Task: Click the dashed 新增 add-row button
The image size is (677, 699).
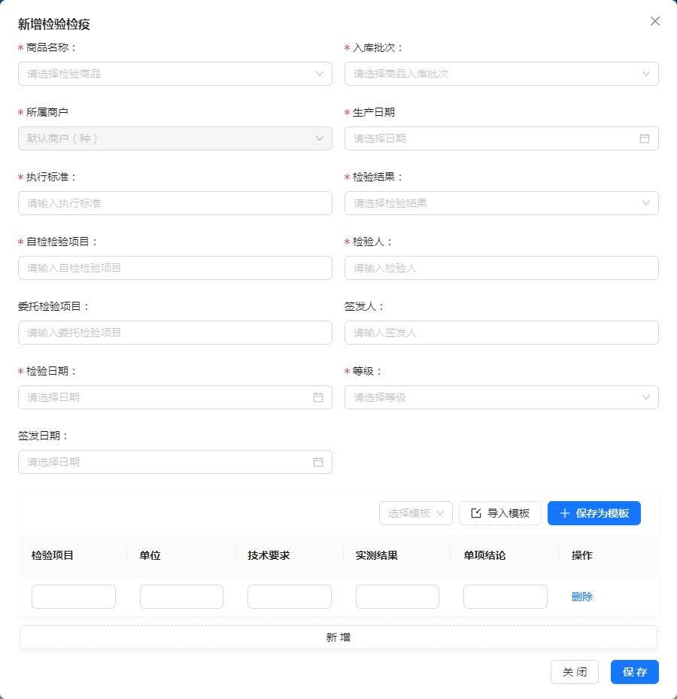Action: point(338,637)
